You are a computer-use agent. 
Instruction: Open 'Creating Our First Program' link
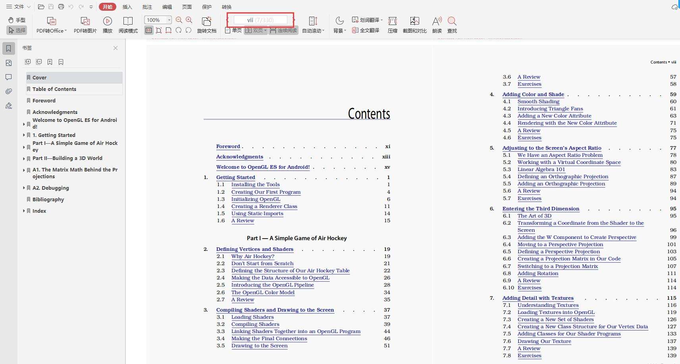(266, 192)
